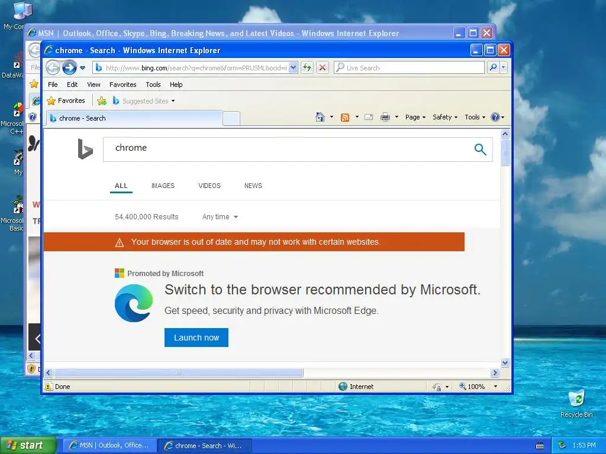Click the RSS Feeds icon
606x454 pixels.
tap(345, 117)
